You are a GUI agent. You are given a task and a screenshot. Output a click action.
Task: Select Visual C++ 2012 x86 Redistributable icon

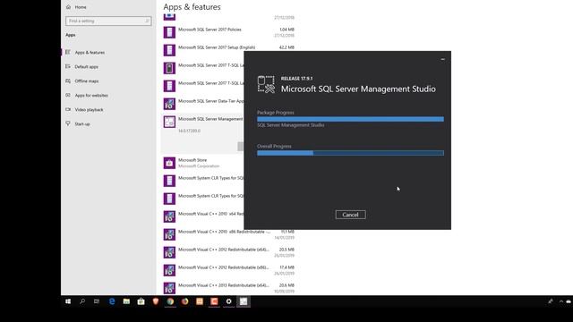pos(169,270)
